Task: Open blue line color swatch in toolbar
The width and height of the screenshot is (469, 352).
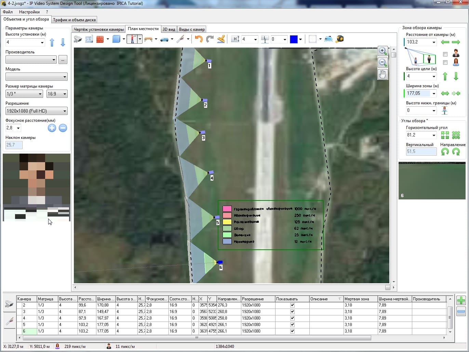Action: tap(294, 39)
